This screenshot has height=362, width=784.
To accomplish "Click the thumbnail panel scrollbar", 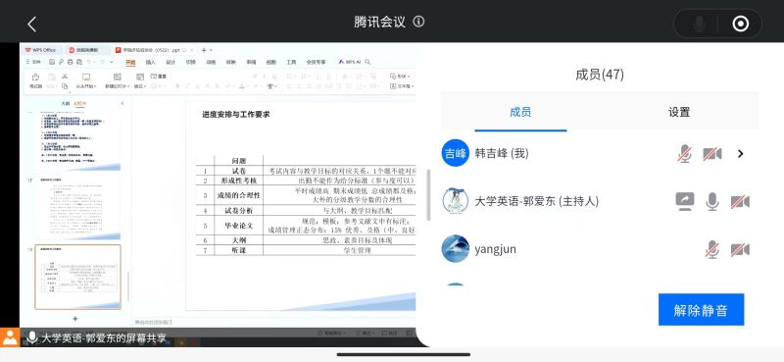I will tap(128, 286).
